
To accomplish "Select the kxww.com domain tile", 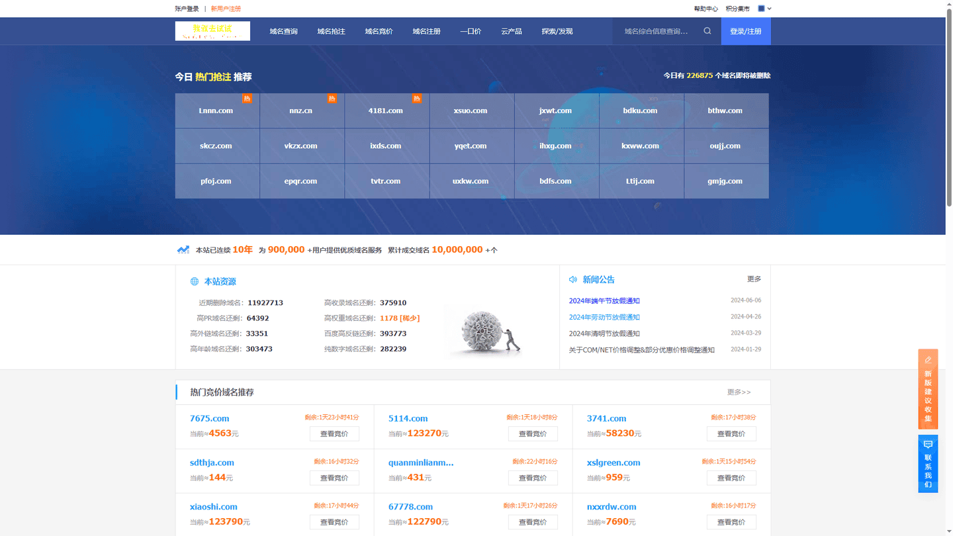I will 641,146.
